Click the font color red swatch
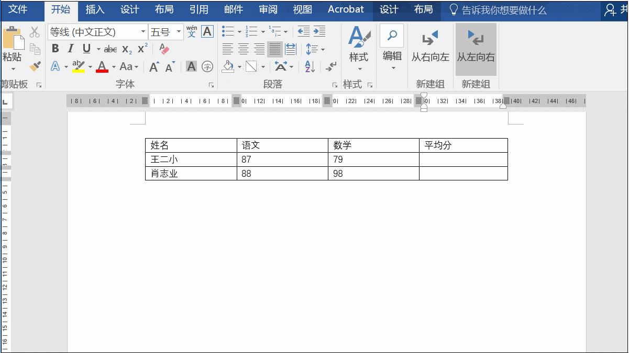This screenshot has width=629, height=353. [x=103, y=66]
